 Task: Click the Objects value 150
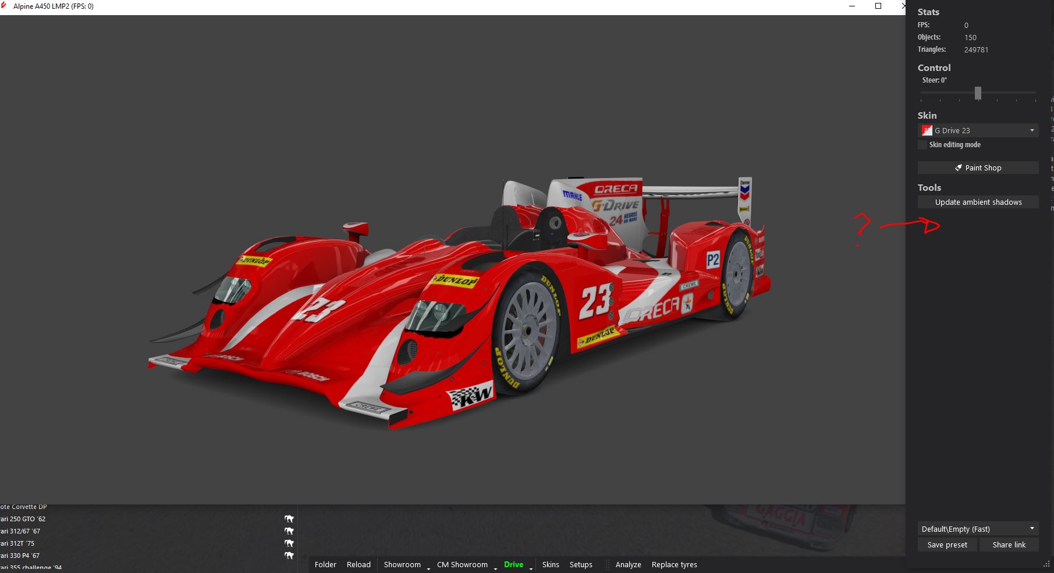970,38
